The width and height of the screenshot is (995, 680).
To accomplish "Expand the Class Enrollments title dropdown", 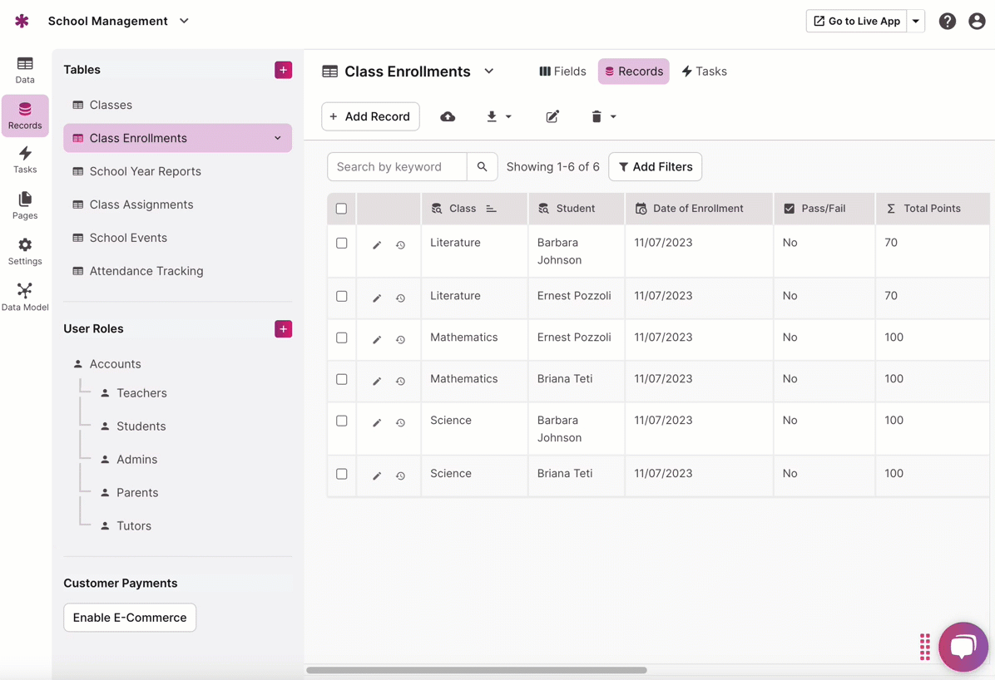I will [489, 71].
